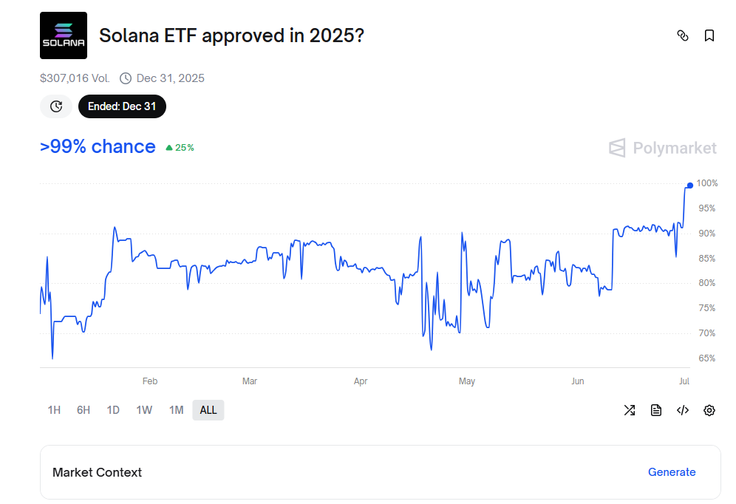This screenshot has width=736, height=504.
Task: Copy the market link icon
Action: coord(683,35)
